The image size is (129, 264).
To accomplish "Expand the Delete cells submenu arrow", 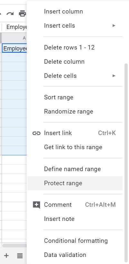I will (x=114, y=76).
